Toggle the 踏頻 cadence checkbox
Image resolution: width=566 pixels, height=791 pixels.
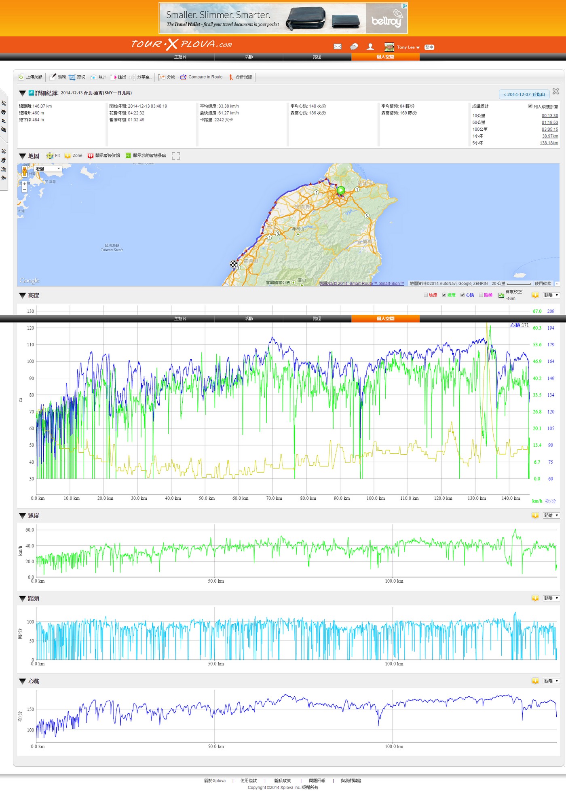point(481,295)
